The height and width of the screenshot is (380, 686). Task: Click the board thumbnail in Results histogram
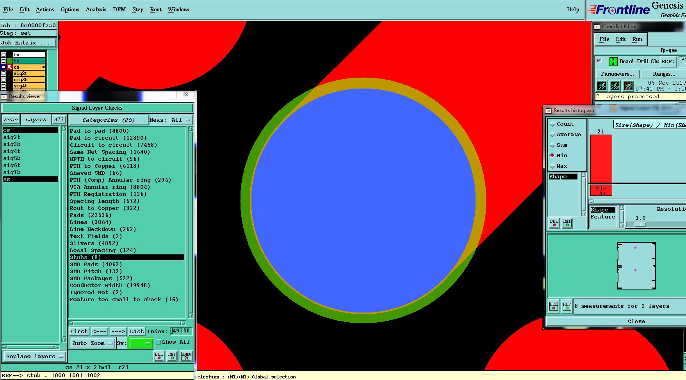pos(636,266)
